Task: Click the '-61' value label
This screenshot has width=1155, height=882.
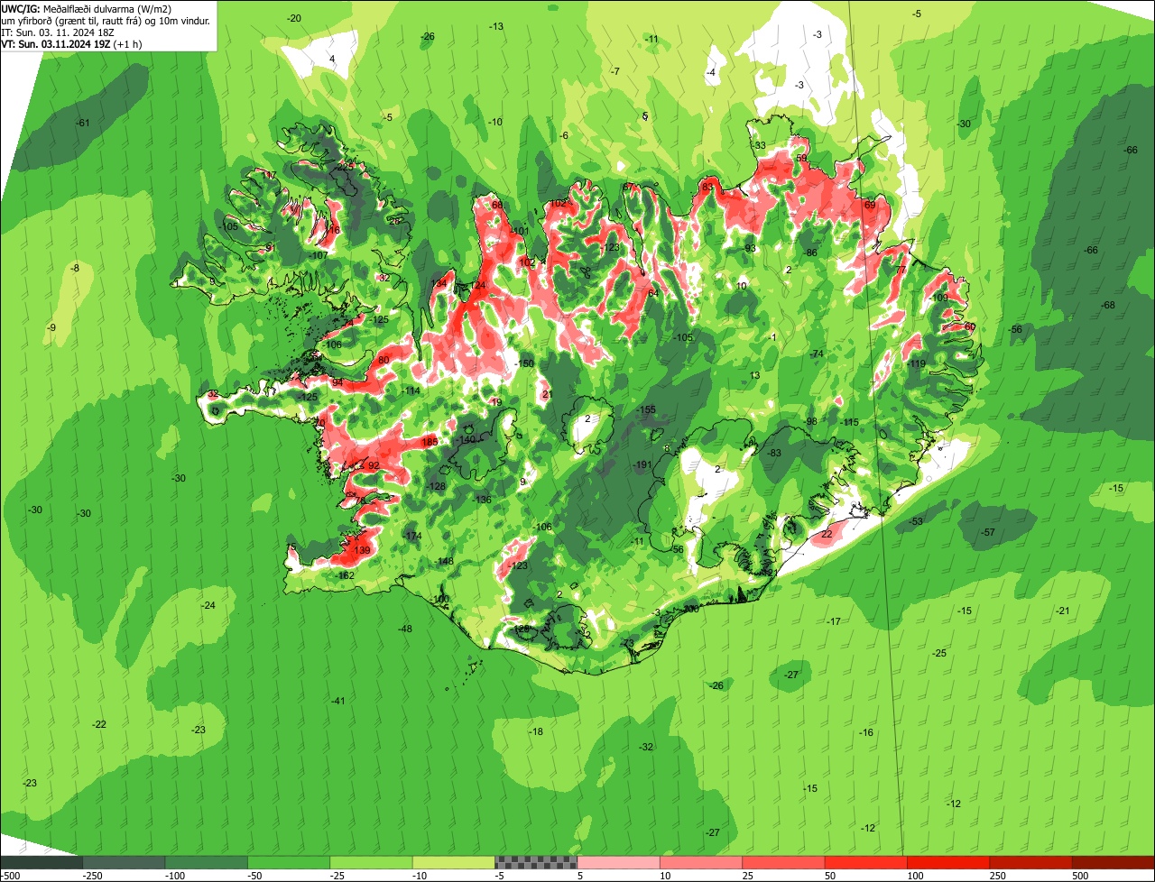Action: click(x=83, y=123)
